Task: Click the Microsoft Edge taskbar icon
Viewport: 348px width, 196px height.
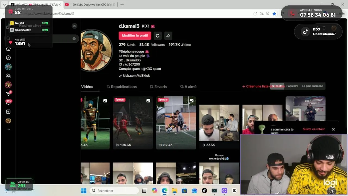Action: pyautogui.click(x=164, y=191)
